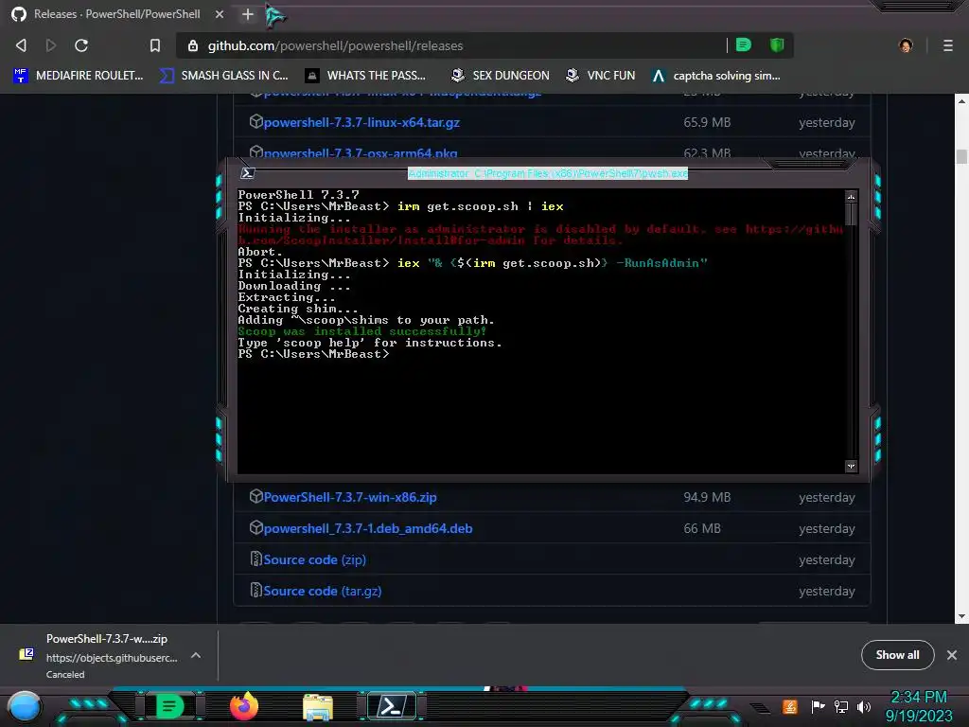
Task: Click the 'Scoop was installed successfully!' line
Action: tap(362, 331)
